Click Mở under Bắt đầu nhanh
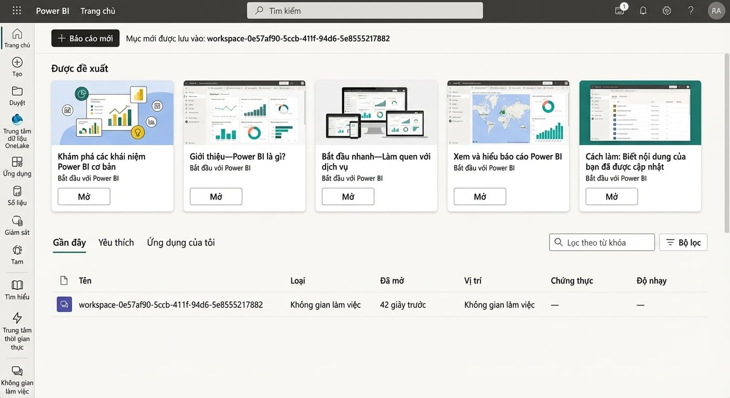This screenshot has height=398, width=730. pos(348,196)
